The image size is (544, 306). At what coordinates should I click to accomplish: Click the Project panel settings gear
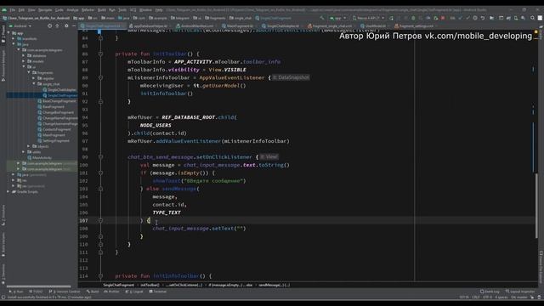pos(66,26)
